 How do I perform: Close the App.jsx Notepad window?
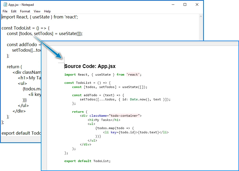pyautogui.click(x=197, y=4)
